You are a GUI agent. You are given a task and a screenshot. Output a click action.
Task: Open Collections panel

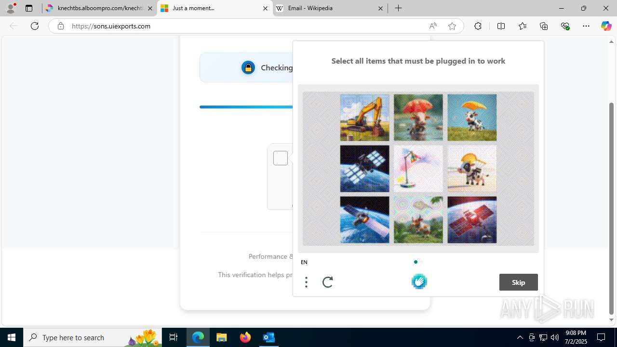(544, 26)
